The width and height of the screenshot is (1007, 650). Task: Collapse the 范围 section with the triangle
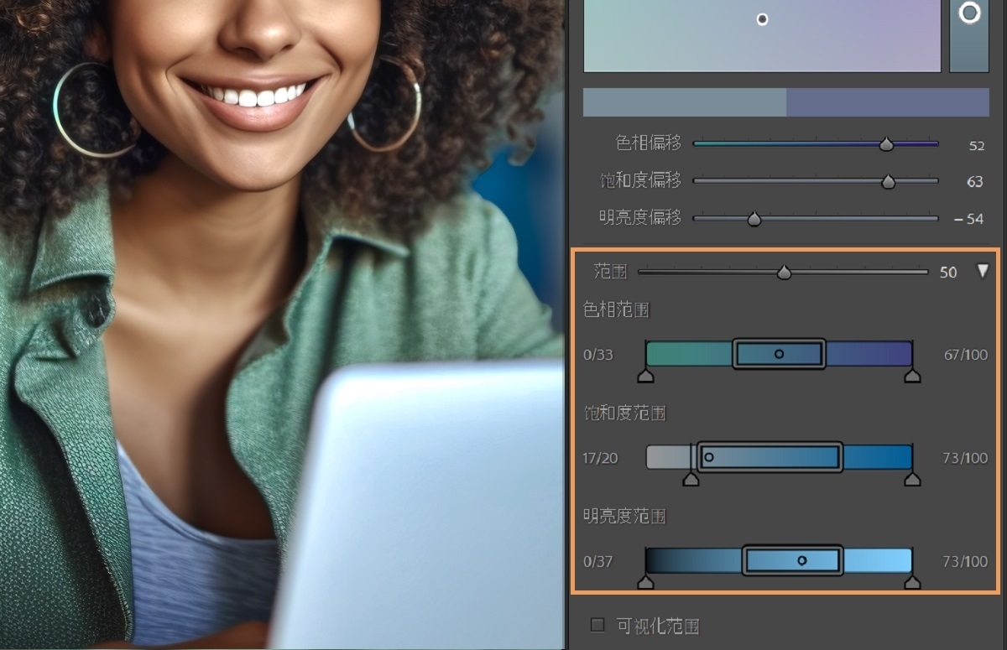(983, 271)
